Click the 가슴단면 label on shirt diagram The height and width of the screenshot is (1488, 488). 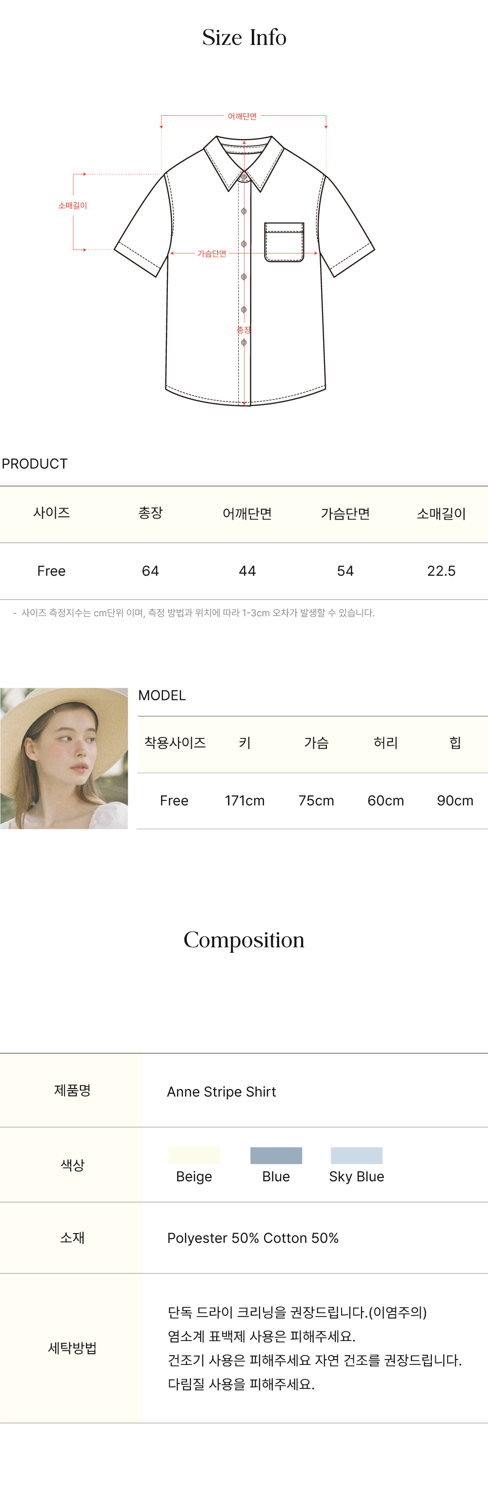click(x=212, y=253)
